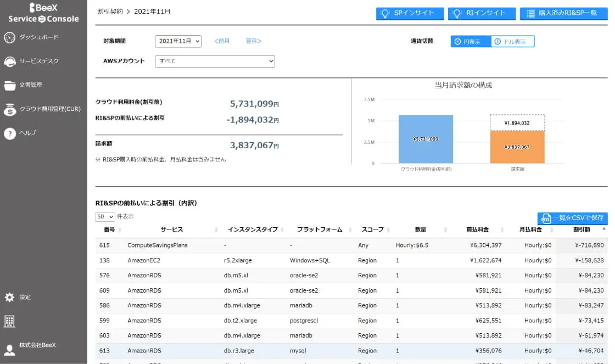The height and width of the screenshot is (364, 615).
Task: Go to previous month via <前月 link
Action: click(222, 41)
